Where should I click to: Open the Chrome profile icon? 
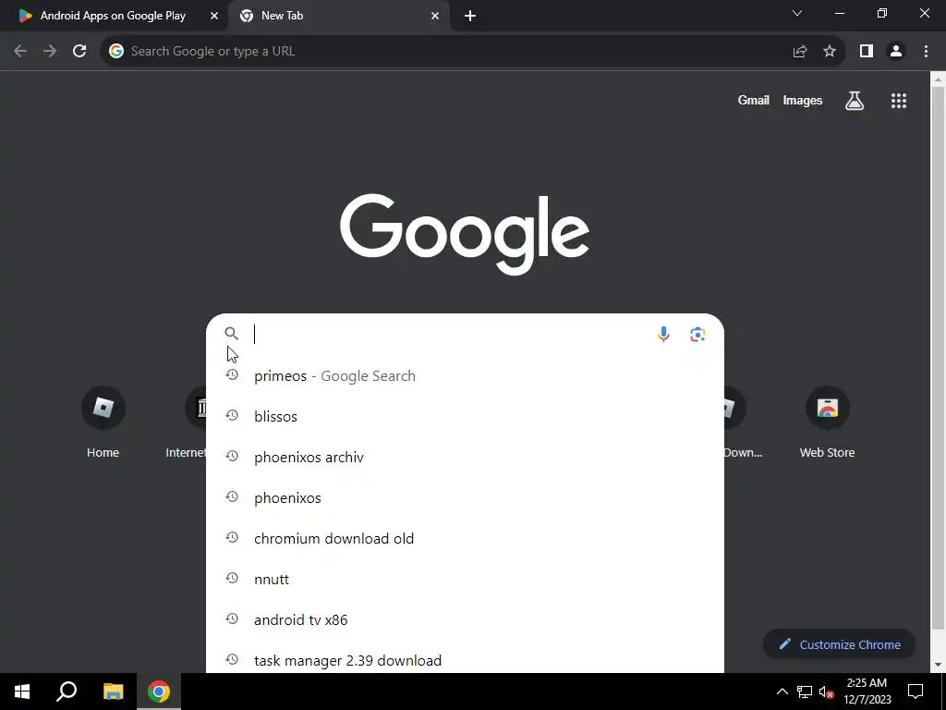896,52
